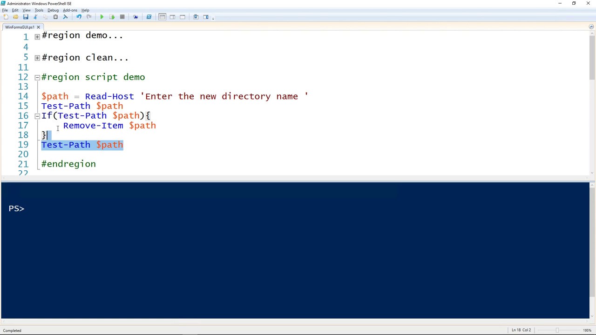Open the Help menu
The height and width of the screenshot is (335, 596).
click(85, 10)
